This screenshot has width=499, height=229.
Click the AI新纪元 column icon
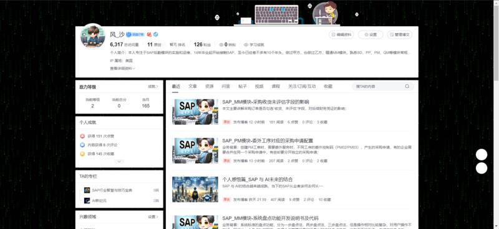[x=87, y=201]
